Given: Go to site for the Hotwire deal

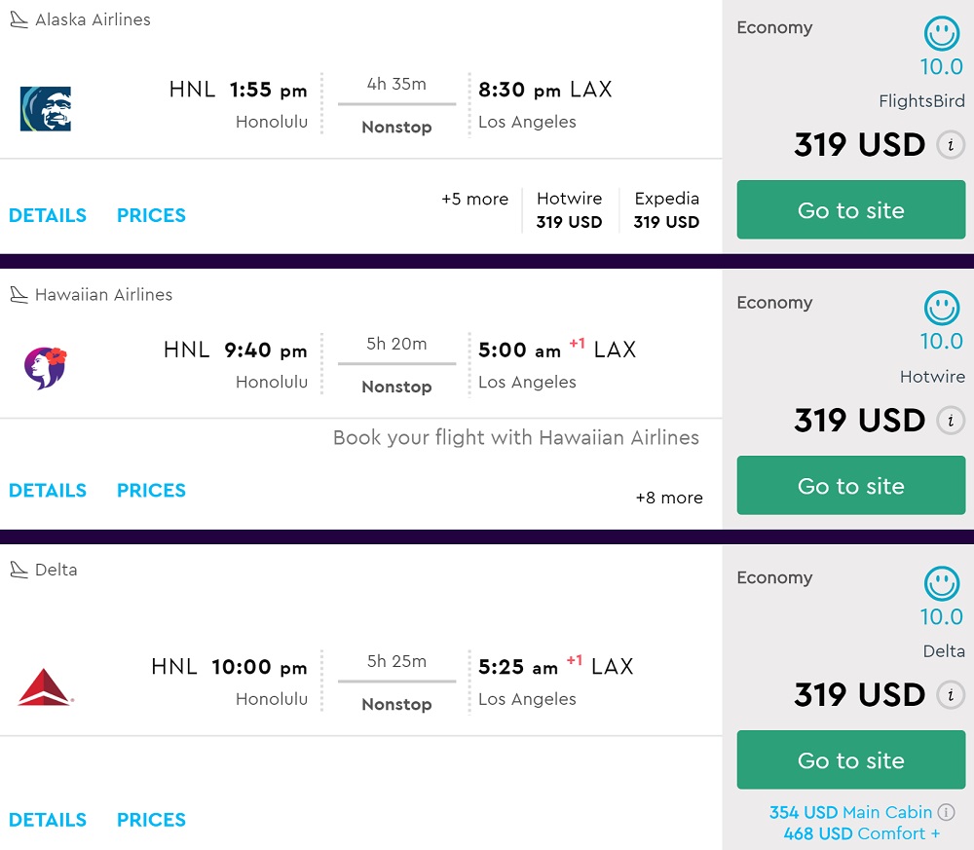Looking at the screenshot, I should 850,486.
